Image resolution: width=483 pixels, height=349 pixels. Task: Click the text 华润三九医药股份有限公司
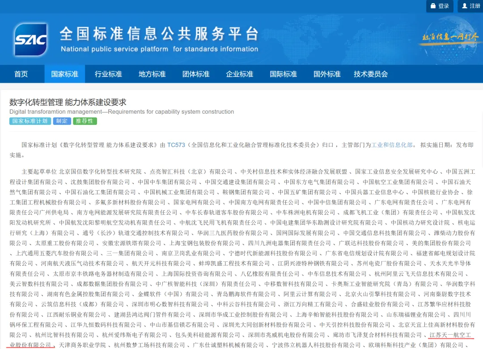[x=233, y=233]
